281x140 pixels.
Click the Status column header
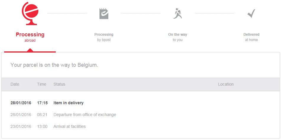click(59, 84)
